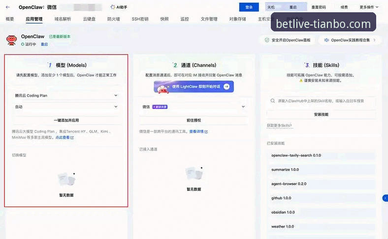
Task: Click 安全开启OpenClaw面板 button
Action: (288, 40)
